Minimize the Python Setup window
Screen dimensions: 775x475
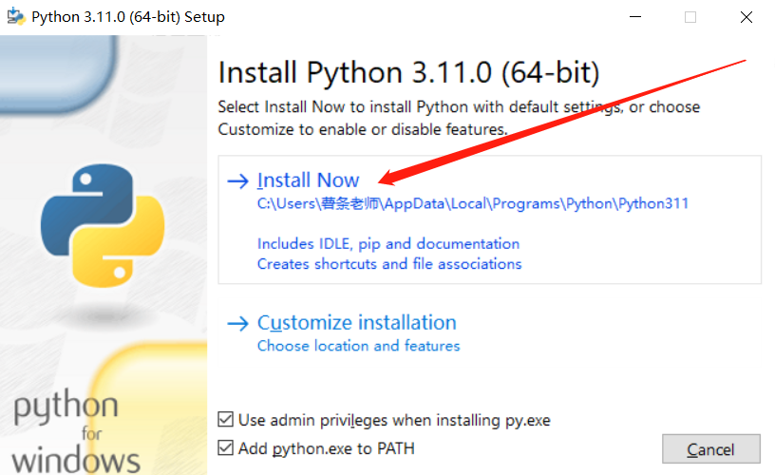(x=635, y=17)
